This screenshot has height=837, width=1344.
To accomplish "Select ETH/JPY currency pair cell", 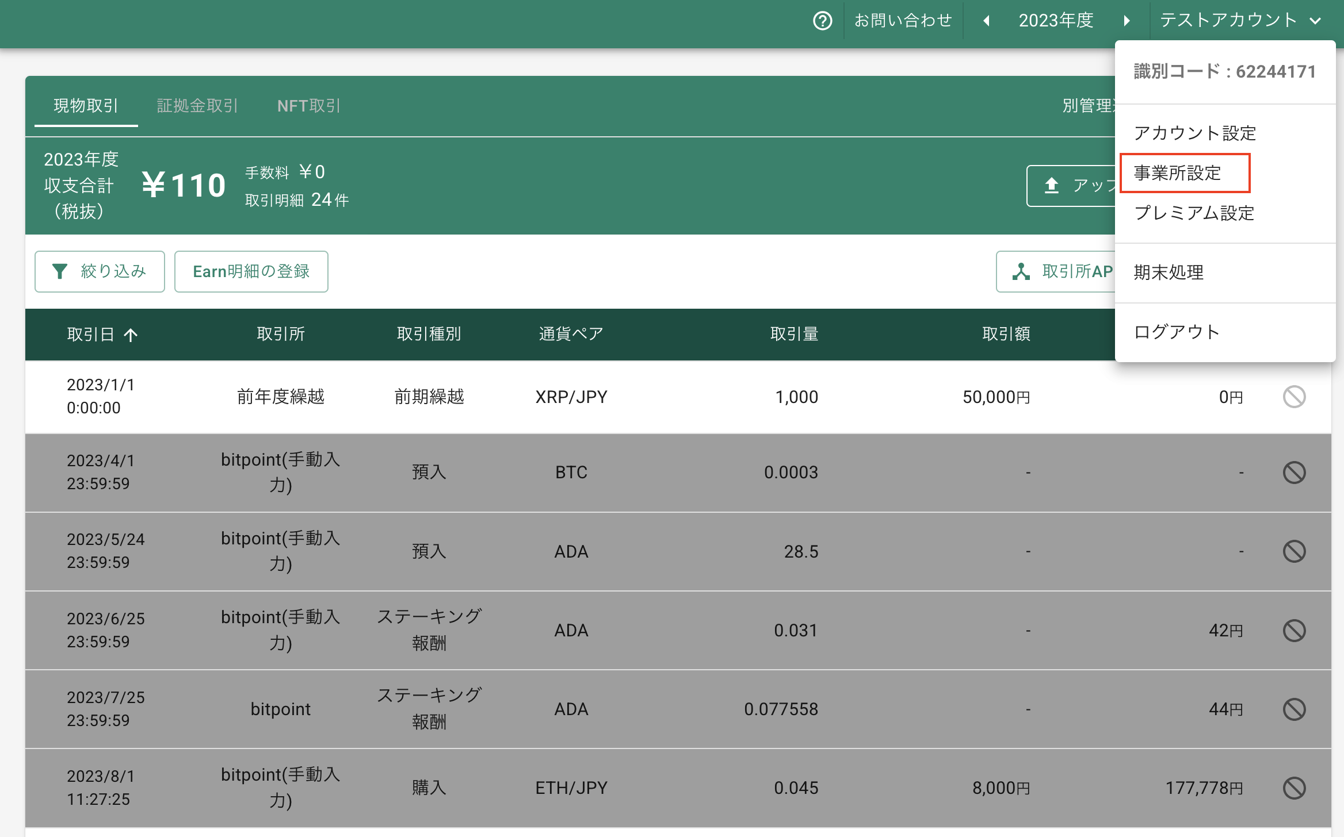I will [x=571, y=788].
